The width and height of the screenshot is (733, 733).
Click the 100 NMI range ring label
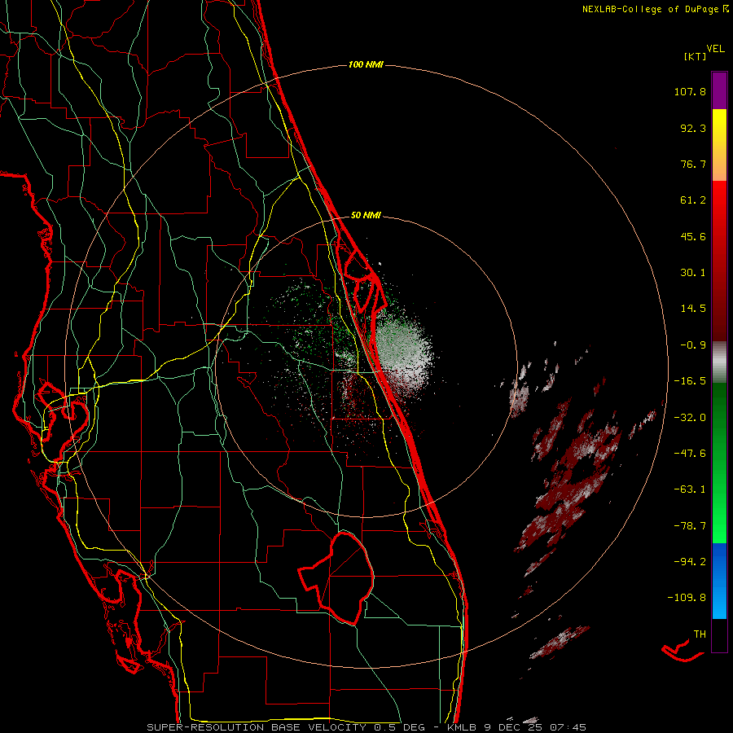(366, 64)
